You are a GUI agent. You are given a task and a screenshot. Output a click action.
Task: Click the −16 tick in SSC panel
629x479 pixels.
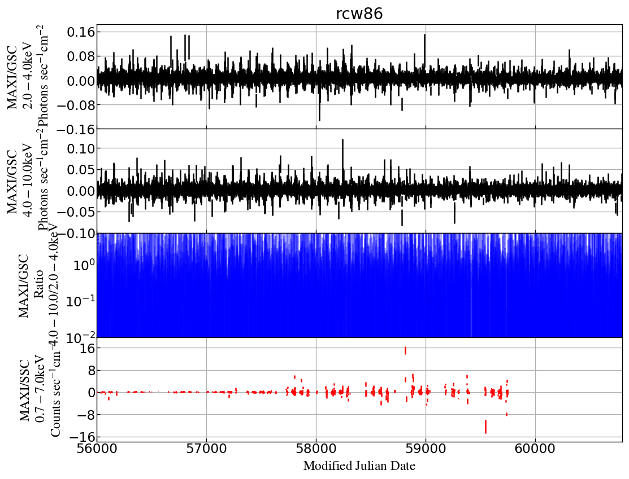(x=83, y=436)
